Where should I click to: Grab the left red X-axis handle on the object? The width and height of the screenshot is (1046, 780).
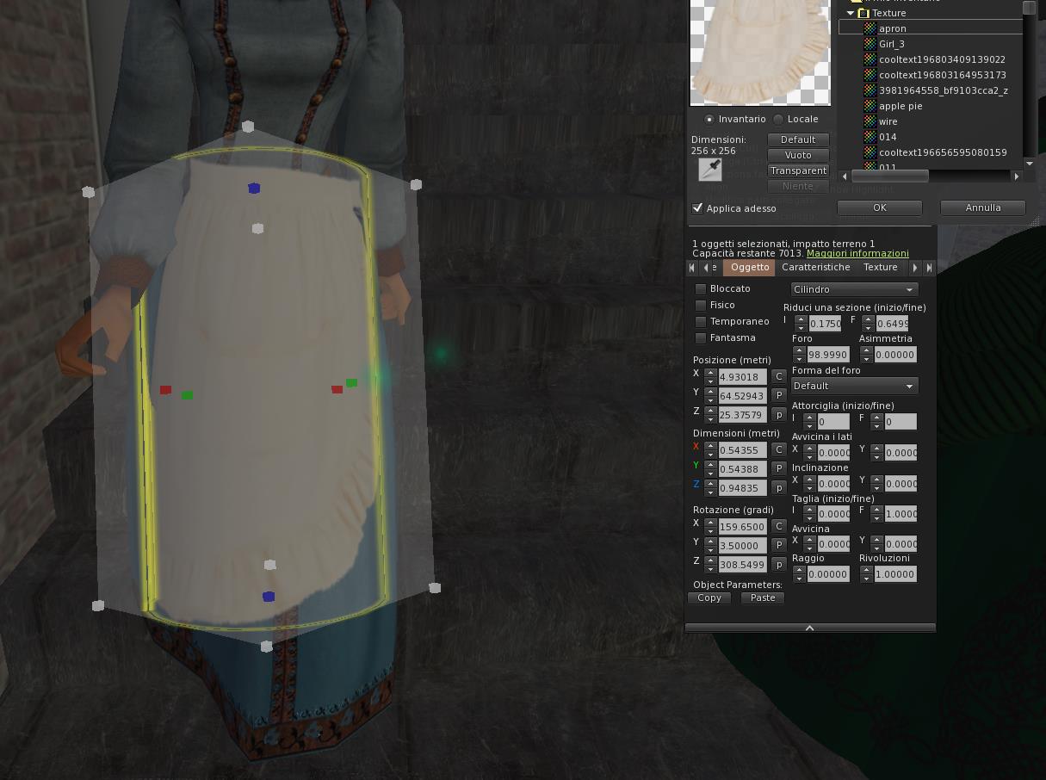click(165, 390)
